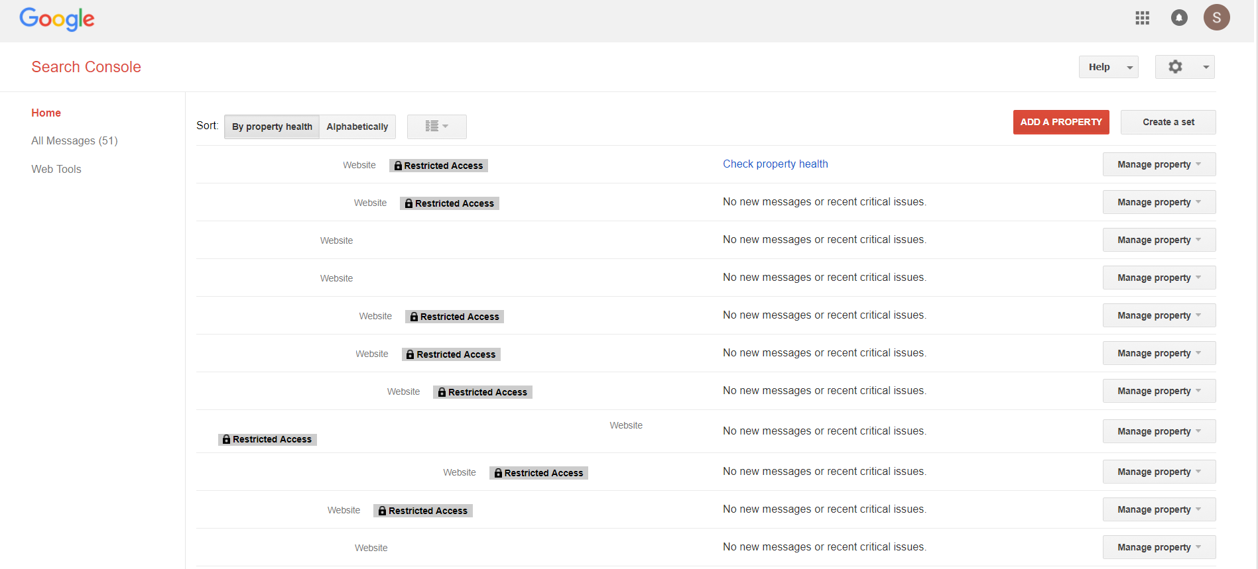Follow the Check property health link
Image resolution: width=1258 pixels, height=569 pixels.
pyautogui.click(x=775, y=164)
